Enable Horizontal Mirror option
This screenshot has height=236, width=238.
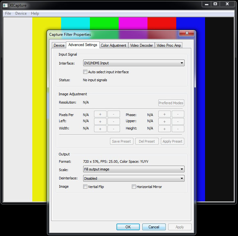134,186
